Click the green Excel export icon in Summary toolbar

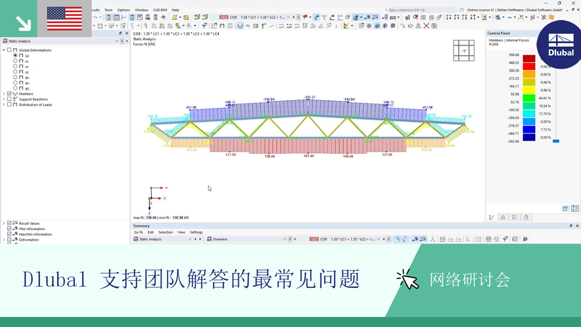(488, 239)
